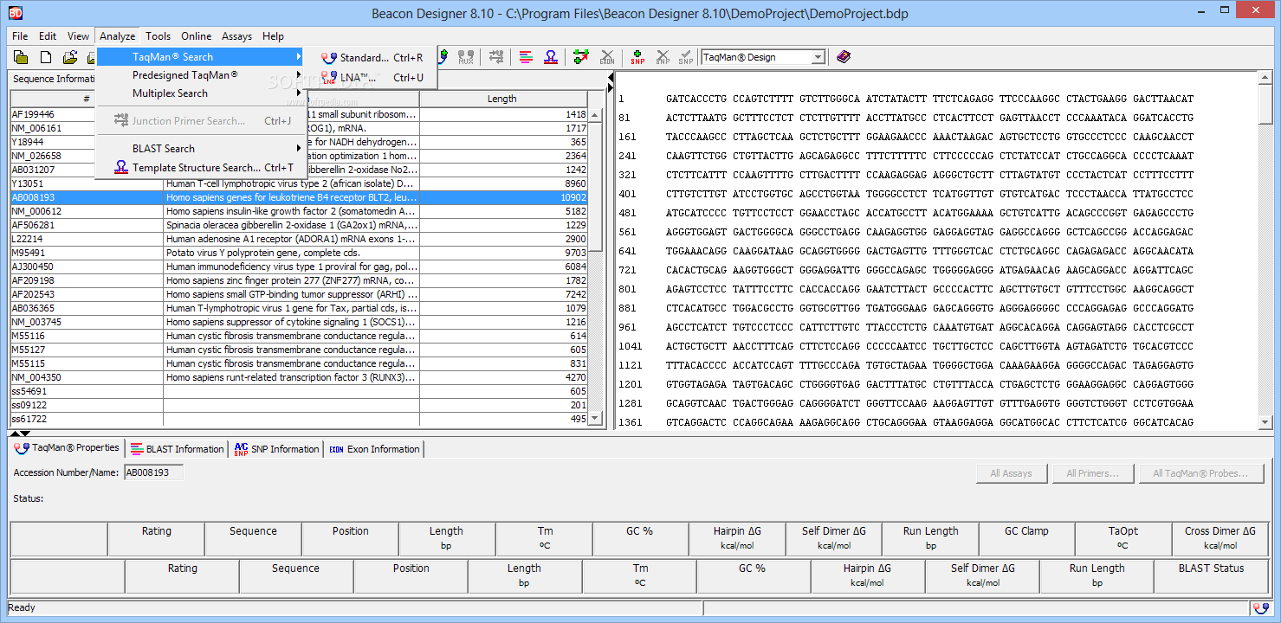Image resolution: width=1281 pixels, height=623 pixels.
Task: Click the sequence list scrollbar up arrow
Action: [x=594, y=114]
